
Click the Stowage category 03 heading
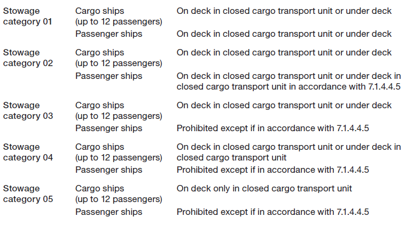(28, 110)
